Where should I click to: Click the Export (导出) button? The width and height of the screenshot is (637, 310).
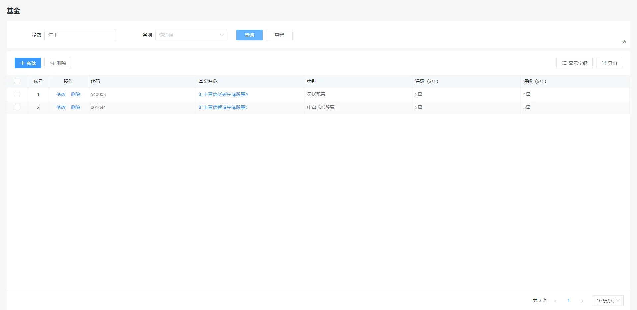[x=609, y=63]
